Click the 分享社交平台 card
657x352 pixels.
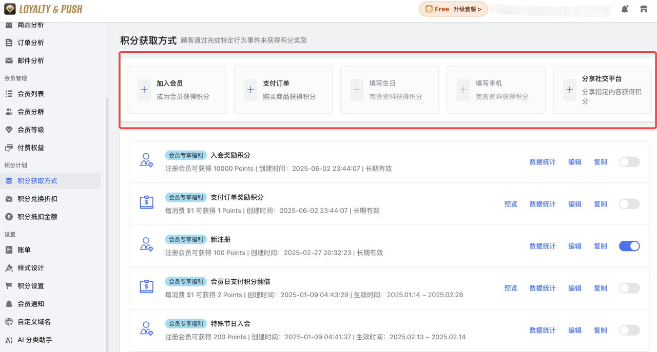point(602,90)
